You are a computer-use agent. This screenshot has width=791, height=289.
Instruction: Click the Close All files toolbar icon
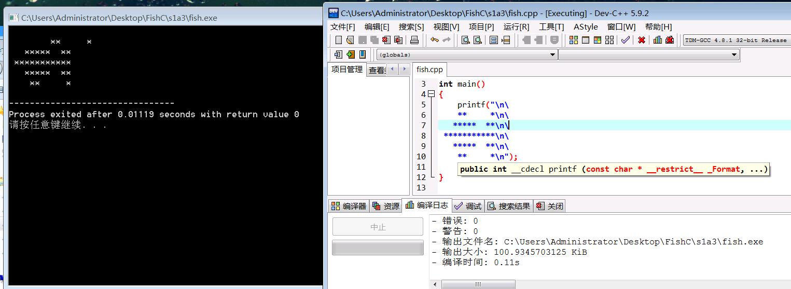point(398,40)
